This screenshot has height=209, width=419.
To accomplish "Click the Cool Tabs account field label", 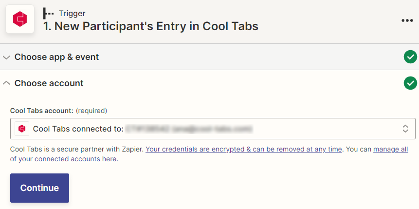I will [x=42, y=111].
